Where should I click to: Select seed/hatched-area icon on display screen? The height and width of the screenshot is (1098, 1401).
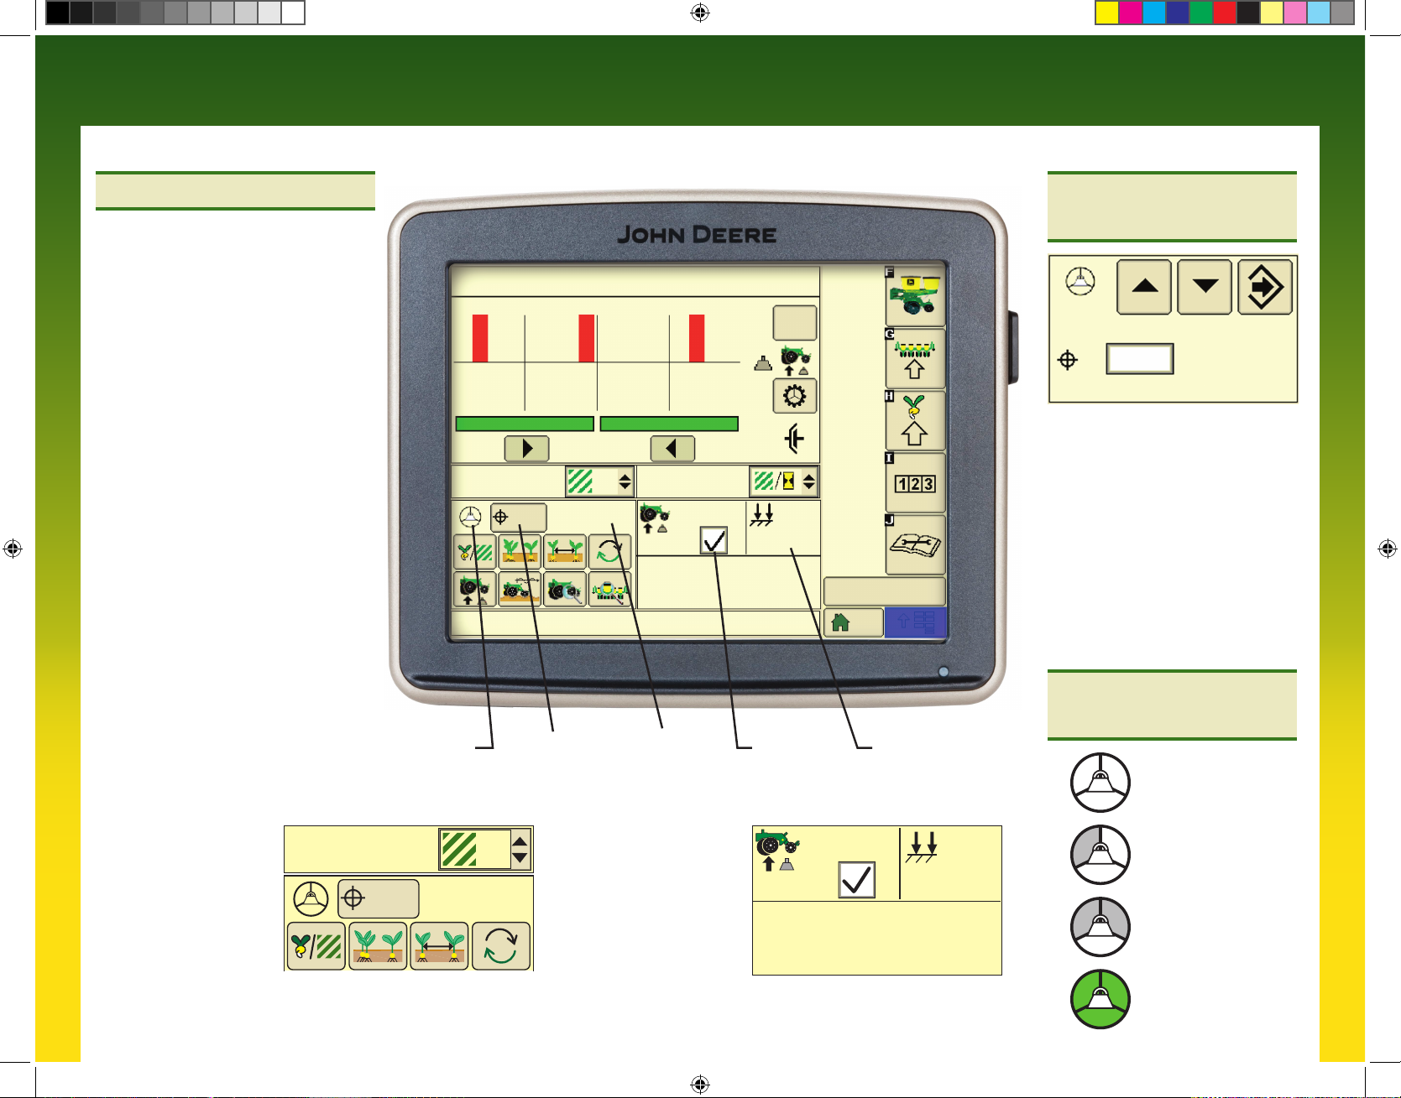[475, 552]
